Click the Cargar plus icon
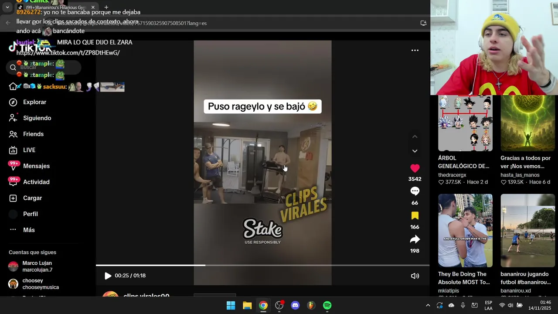 click(13, 198)
